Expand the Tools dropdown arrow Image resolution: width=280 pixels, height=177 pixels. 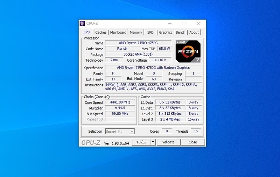pyautogui.click(x=153, y=142)
